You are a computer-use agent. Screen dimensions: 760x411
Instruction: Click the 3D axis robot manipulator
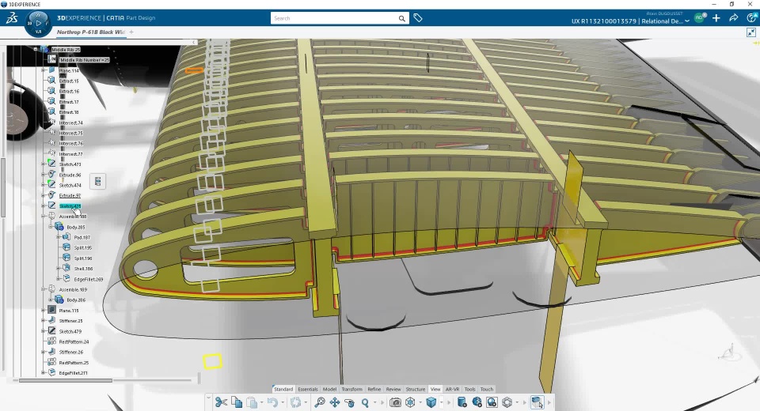(728, 352)
